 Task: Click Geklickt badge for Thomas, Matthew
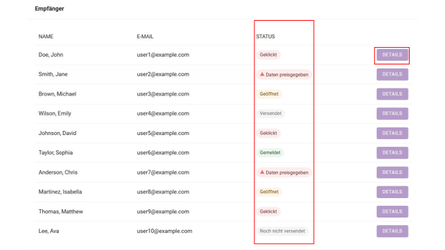[x=268, y=211]
